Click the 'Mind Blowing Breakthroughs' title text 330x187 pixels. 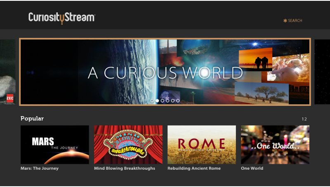125,168
